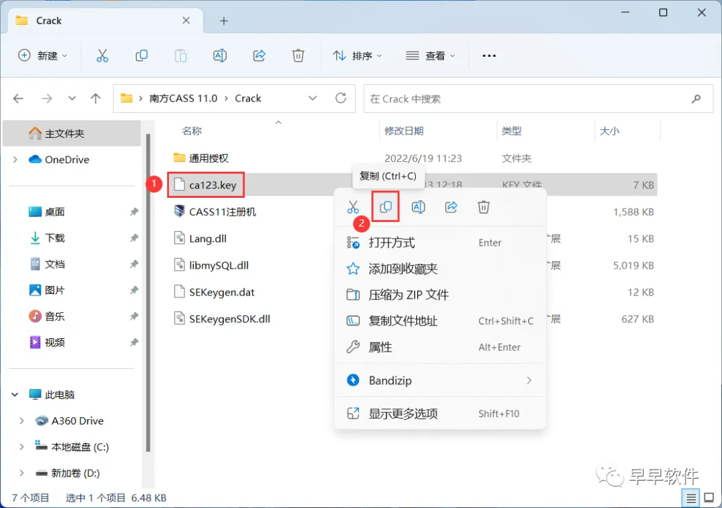
Task: Refresh the current folder
Action: click(x=341, y=98)
